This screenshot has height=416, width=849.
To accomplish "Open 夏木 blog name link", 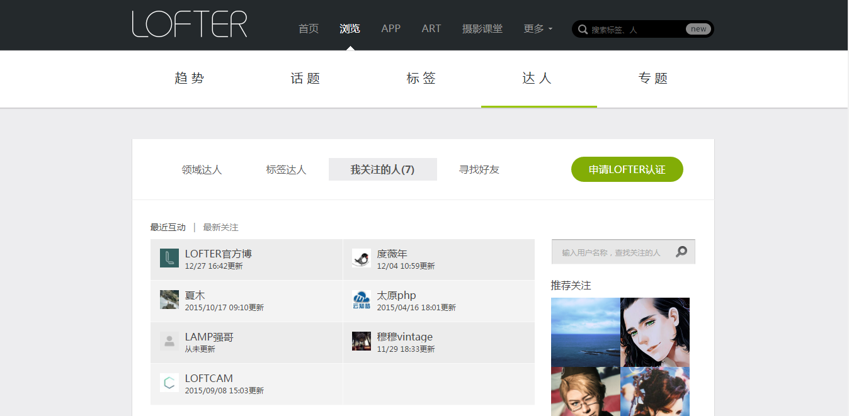I will pyautogui.click(x=195, y=295).
